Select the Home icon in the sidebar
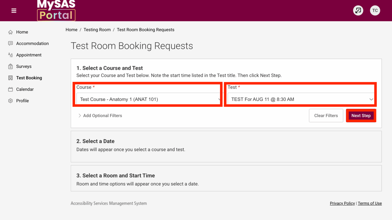 [x=10, y=32]
